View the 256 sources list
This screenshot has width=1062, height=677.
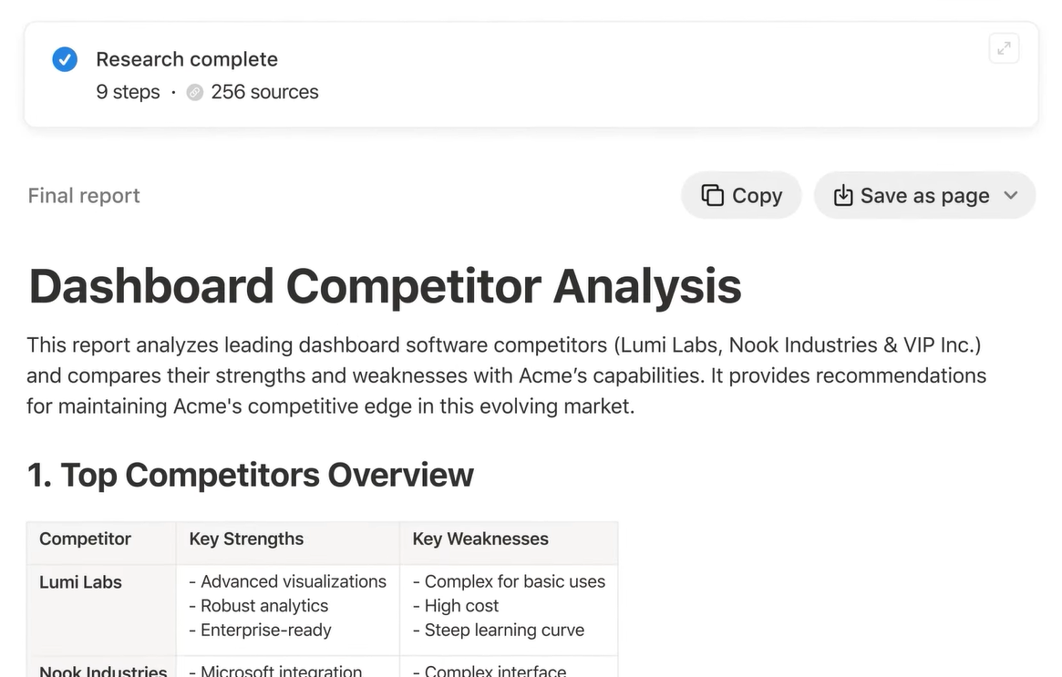(264, 92)
